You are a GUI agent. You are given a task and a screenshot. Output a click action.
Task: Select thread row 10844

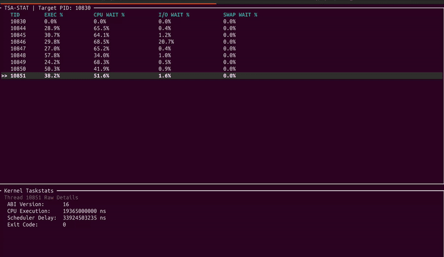pos(221,28)
